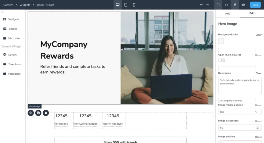
Task: Toggle Open link in new tab switch
Action: (221, 60)
